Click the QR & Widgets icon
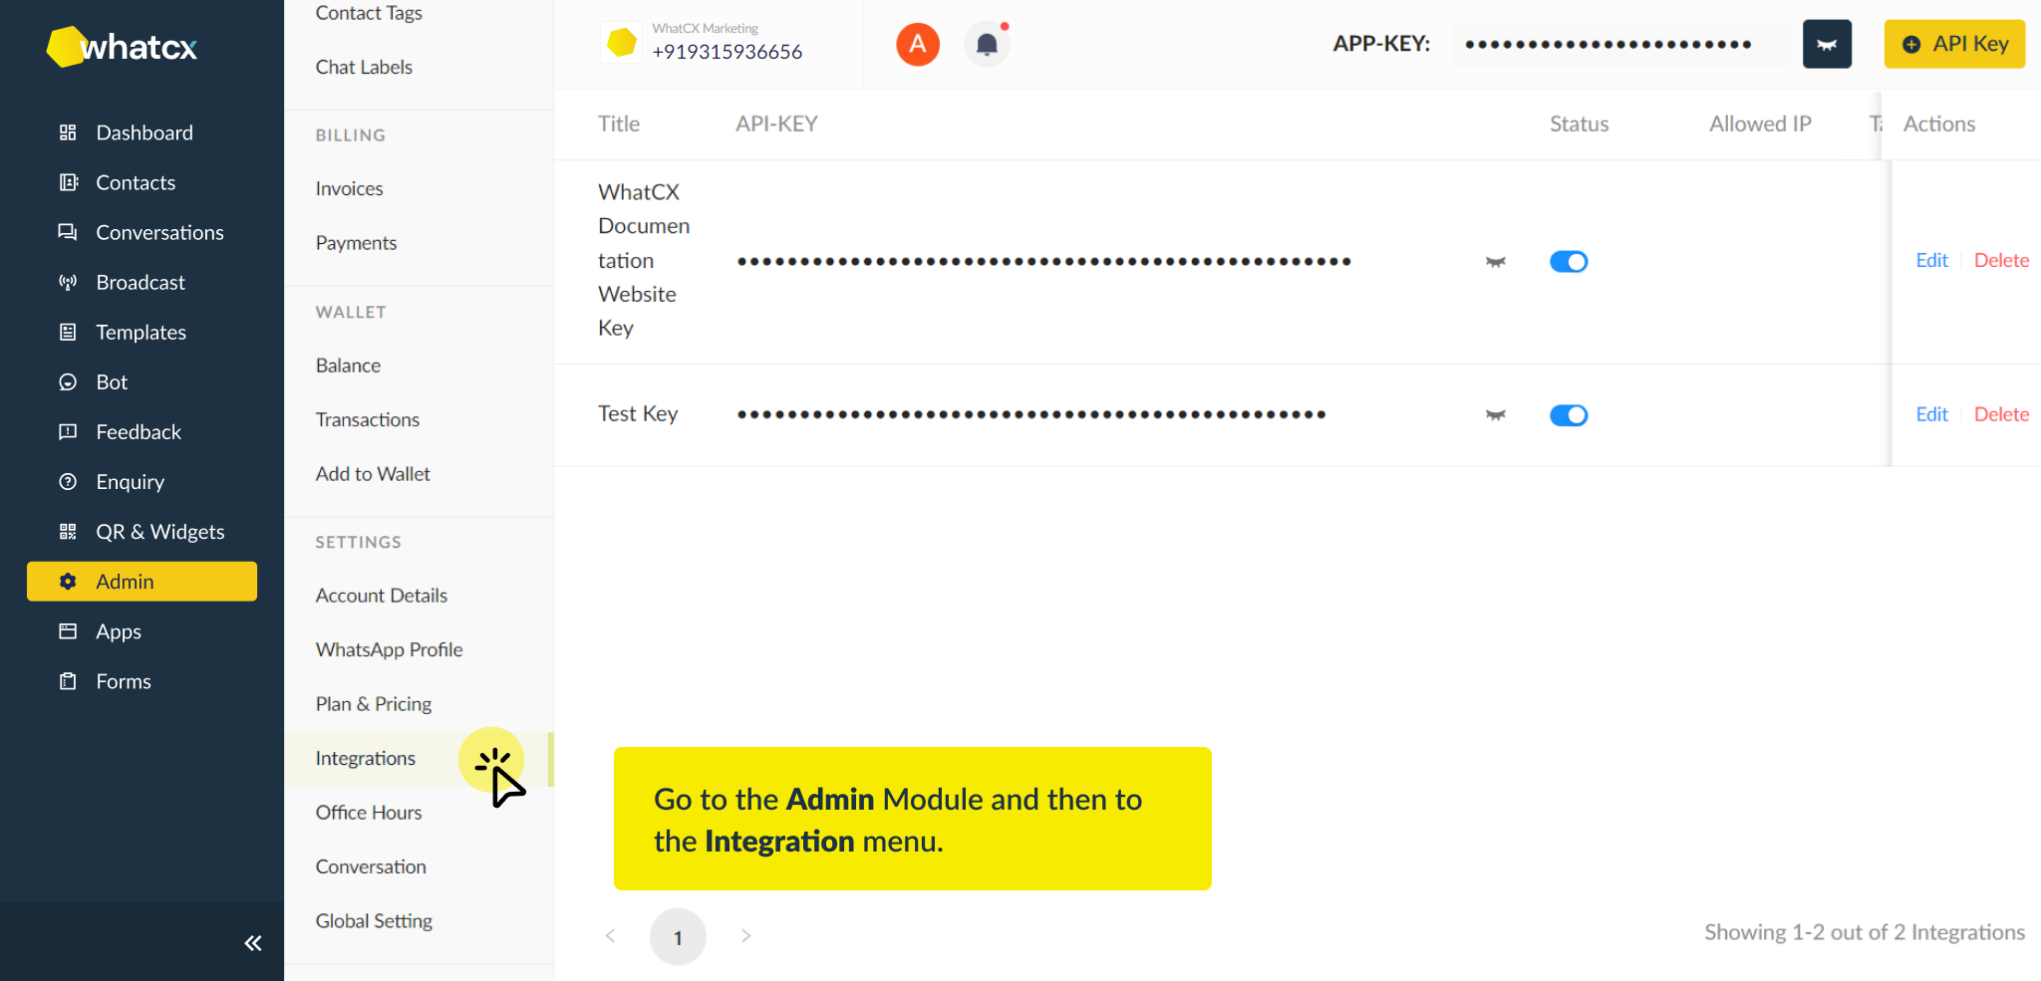This screenshot has width=2041, height=981. 67,531
